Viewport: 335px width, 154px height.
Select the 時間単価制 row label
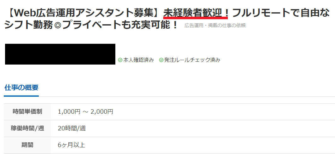pos(27,111)
